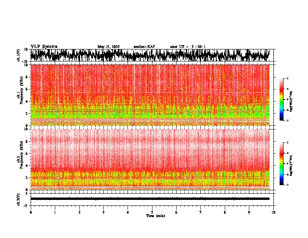
Task: Click the 'ch.1(V)' axis label
Action: coord(19,55)
